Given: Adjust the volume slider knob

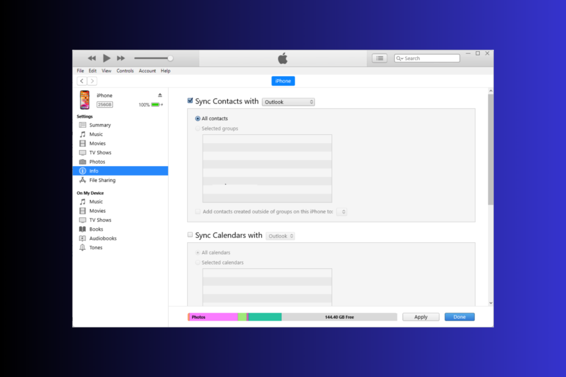Looking at the screenshot, I should [171, 58].
